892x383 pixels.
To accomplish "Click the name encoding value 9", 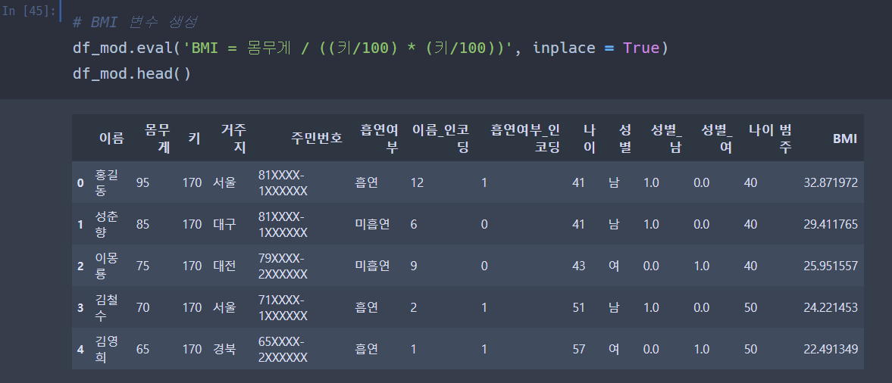I will click(x=414, y=266).
